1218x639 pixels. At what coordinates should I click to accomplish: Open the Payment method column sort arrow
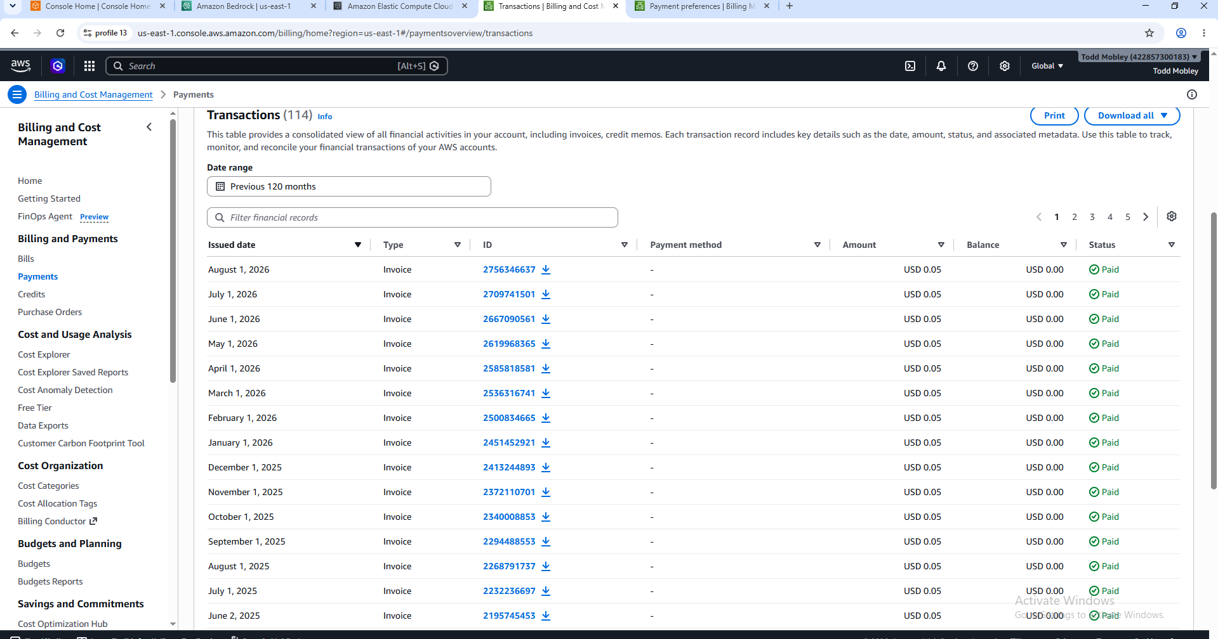point(818,245)
